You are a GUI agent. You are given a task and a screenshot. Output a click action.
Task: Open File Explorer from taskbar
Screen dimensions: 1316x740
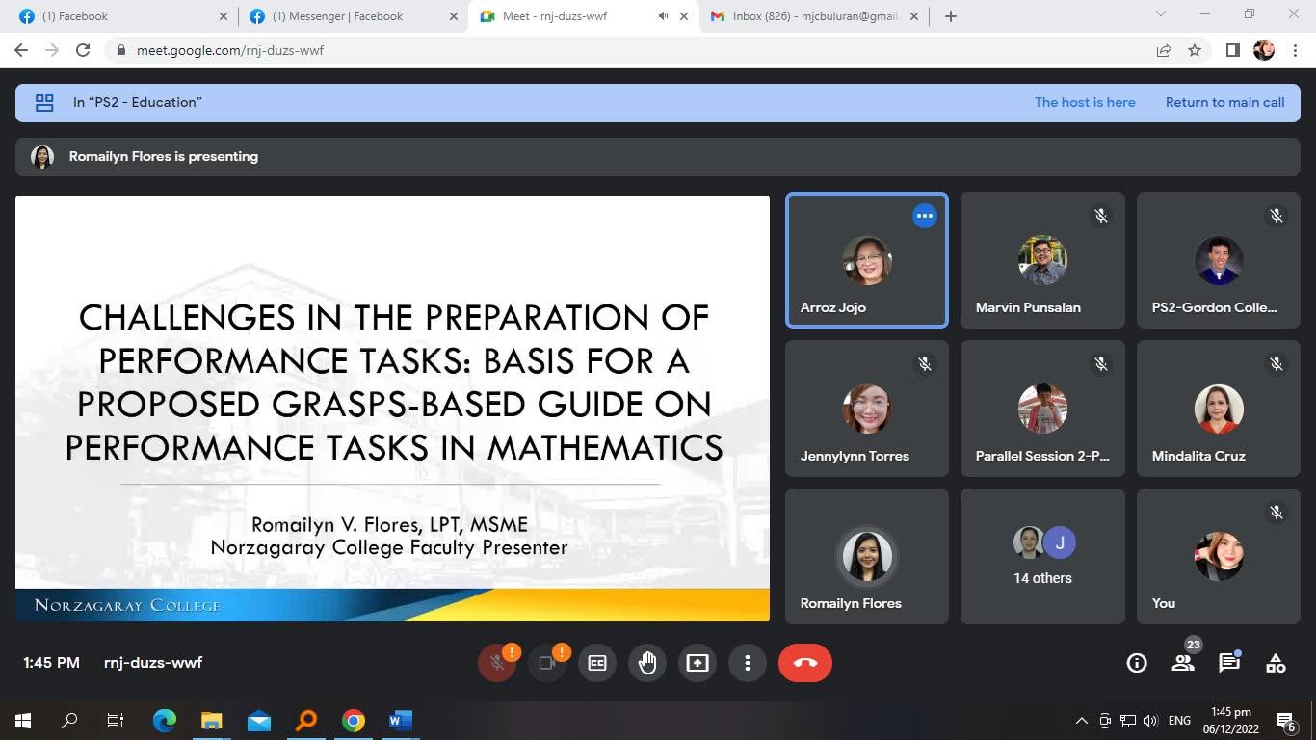[211, 721]
